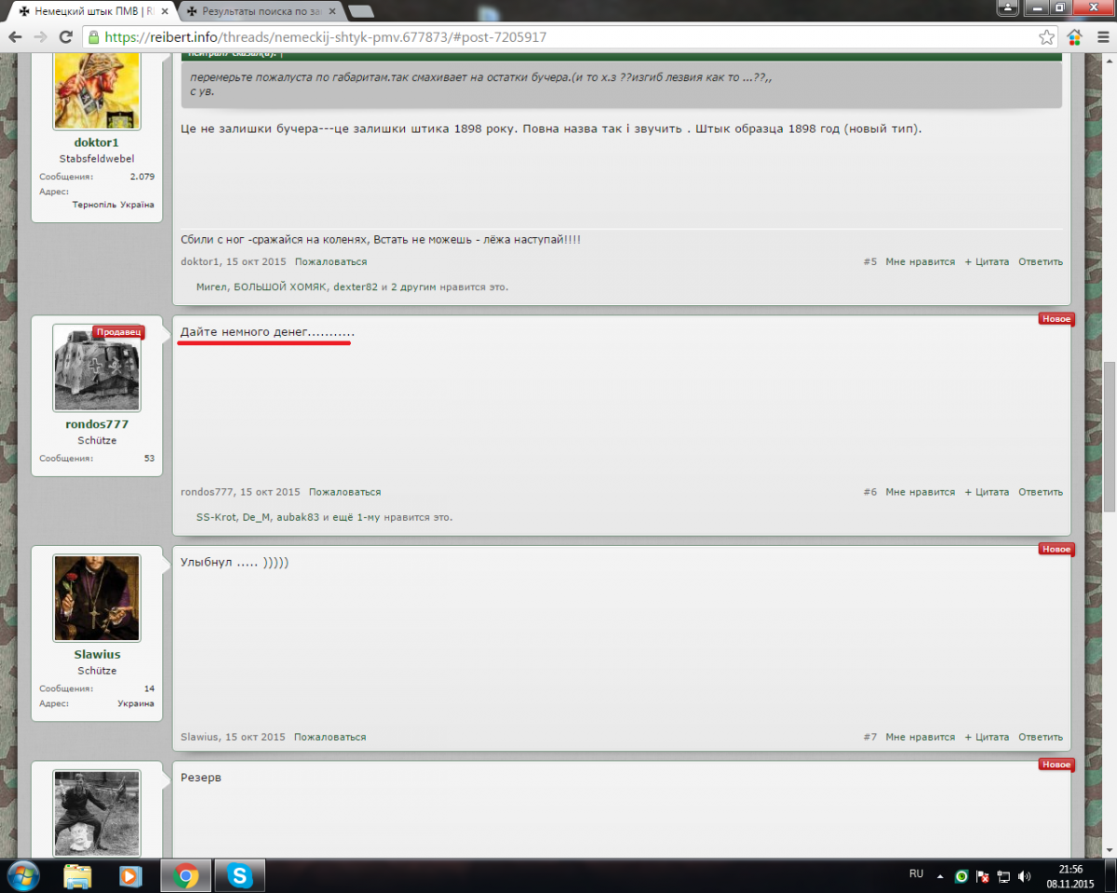Quote post #6 with + Цитата
Screen dimensions: 1117x893
[987, 492]
